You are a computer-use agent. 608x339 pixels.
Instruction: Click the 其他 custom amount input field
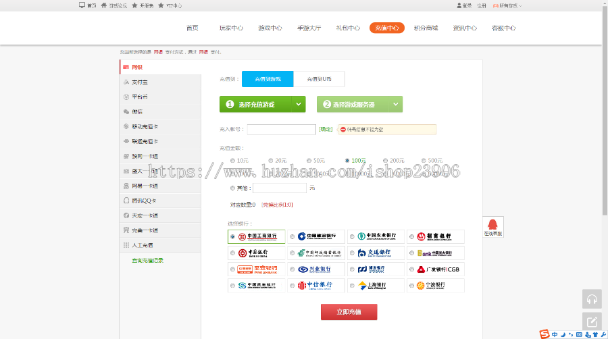click(x=280, y=188)
